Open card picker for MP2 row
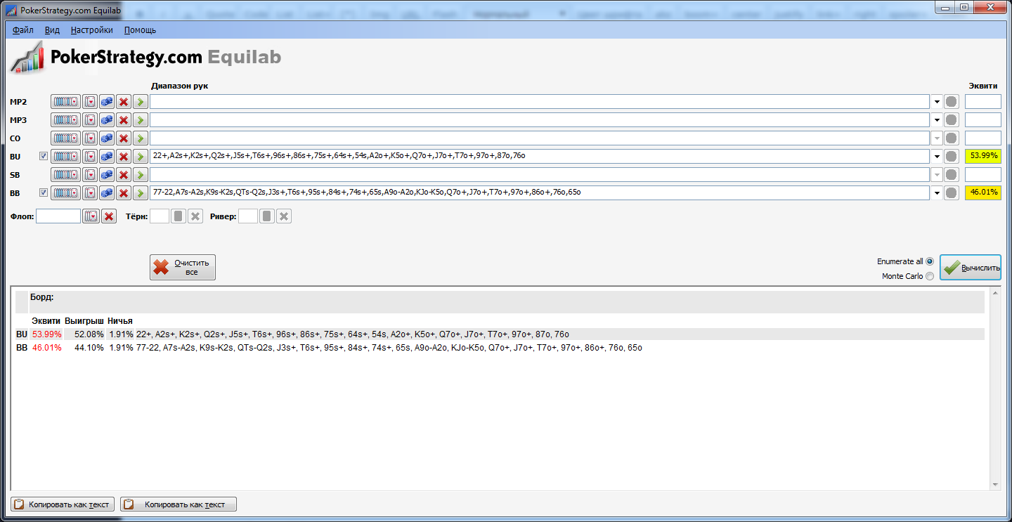Viewport: 1012px width, 522px height. click(x=90, y=102)
